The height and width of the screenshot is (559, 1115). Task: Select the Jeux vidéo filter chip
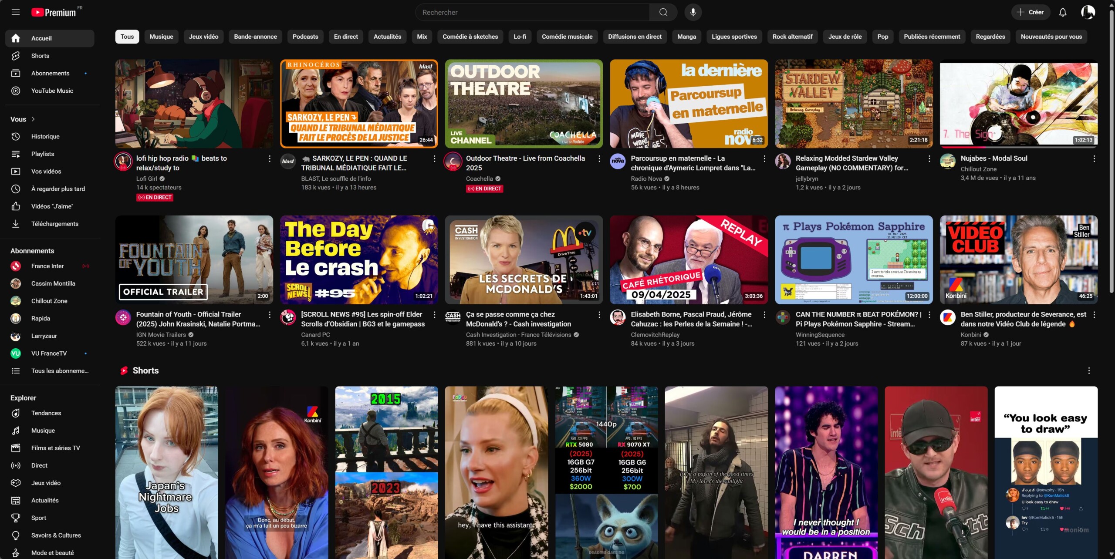pyautogui.click(x=203, y=37)
